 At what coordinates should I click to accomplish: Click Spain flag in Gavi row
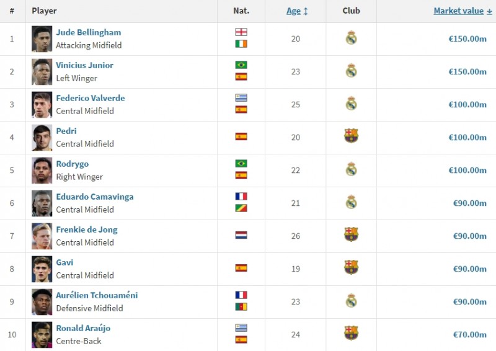tap(241, 269)
